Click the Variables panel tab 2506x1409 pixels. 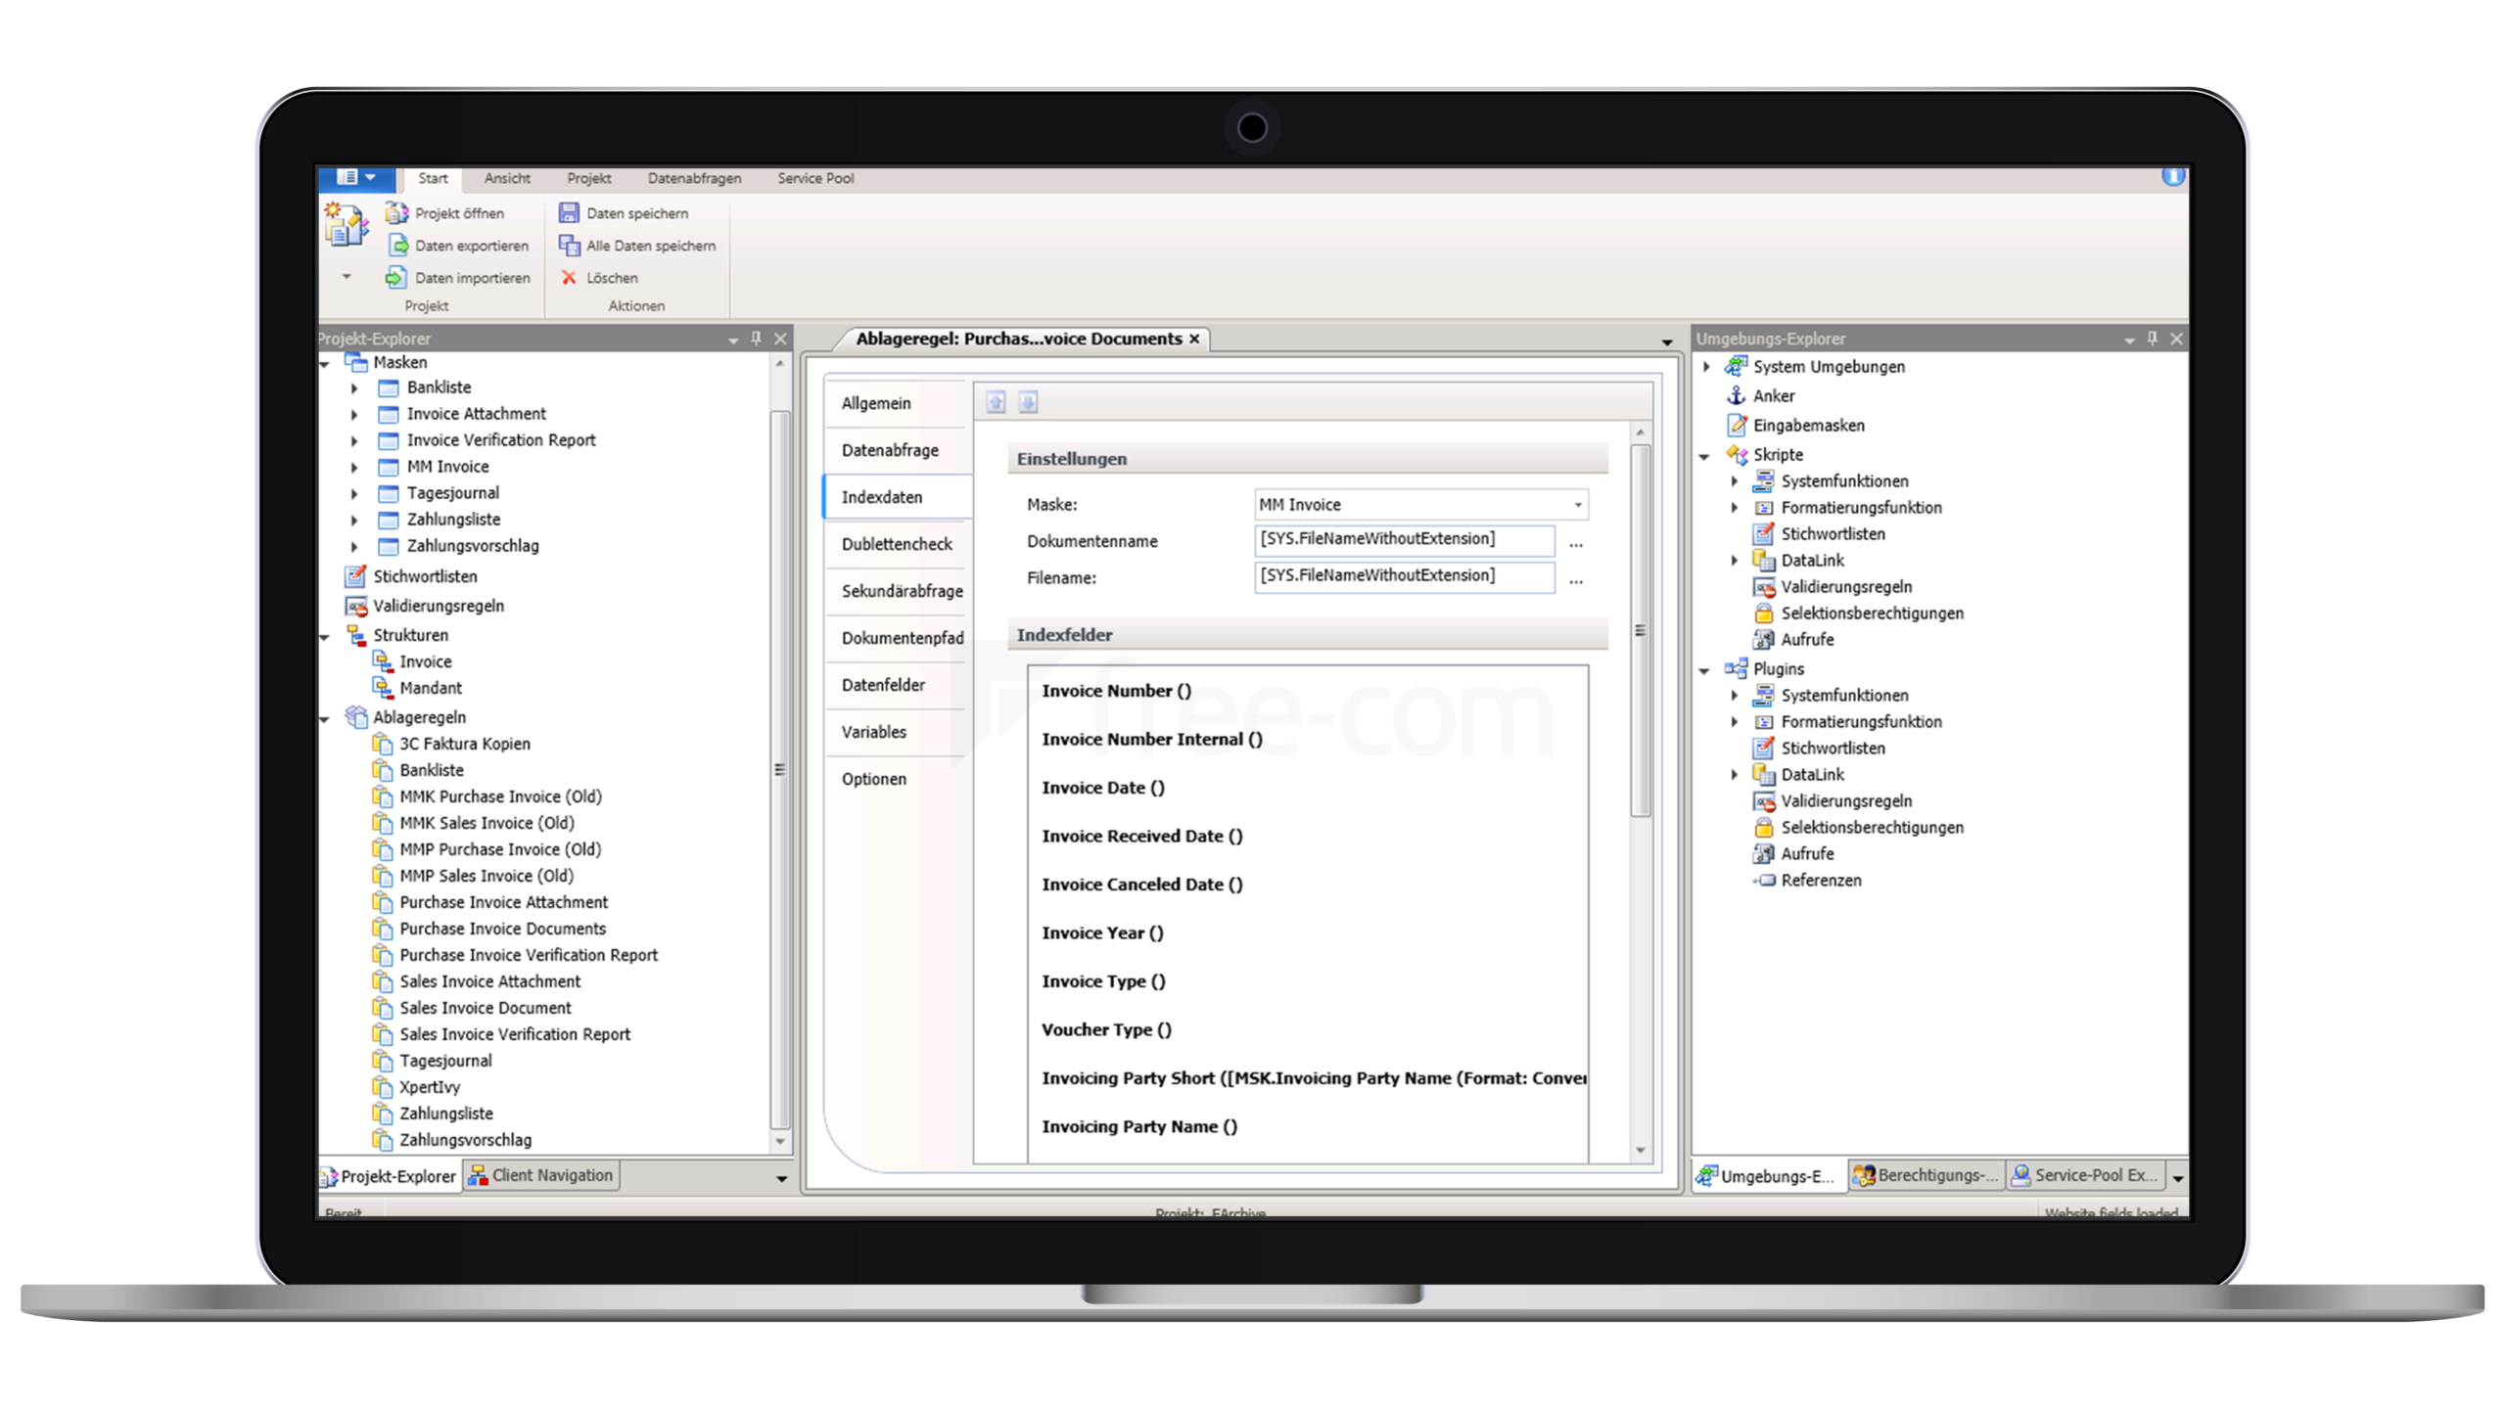[874, 731]
